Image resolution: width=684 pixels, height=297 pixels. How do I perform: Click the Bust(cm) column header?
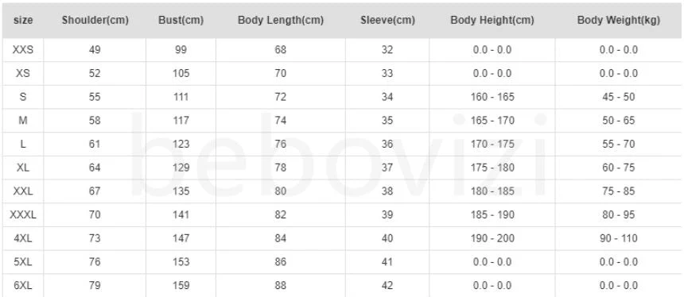pos(181,20)
